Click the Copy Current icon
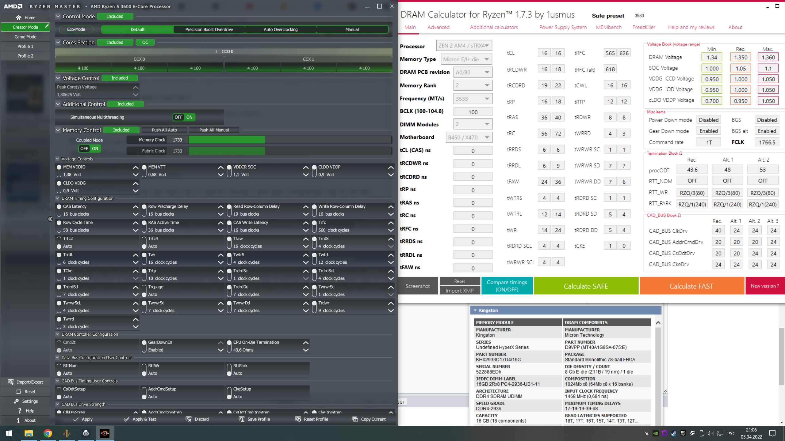The height and width of the screenshot is (441, 785). [x=355, y=419]
